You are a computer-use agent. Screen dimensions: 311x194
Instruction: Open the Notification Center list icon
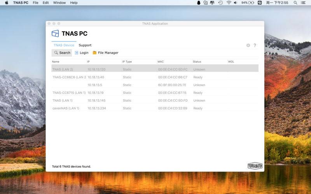[303, 3]
